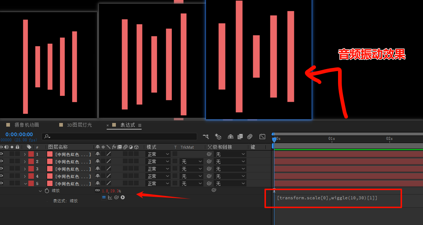
Task: Sort by the 图层名称 column header
Action: 58,147
